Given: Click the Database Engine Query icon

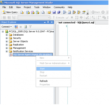Looking at the screenshot, I should (x=22, y=12).
